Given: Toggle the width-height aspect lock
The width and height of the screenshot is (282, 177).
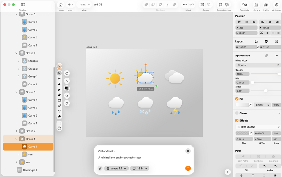Looking at the screenshot, I should pyautogui.click(x=258, y=47).
